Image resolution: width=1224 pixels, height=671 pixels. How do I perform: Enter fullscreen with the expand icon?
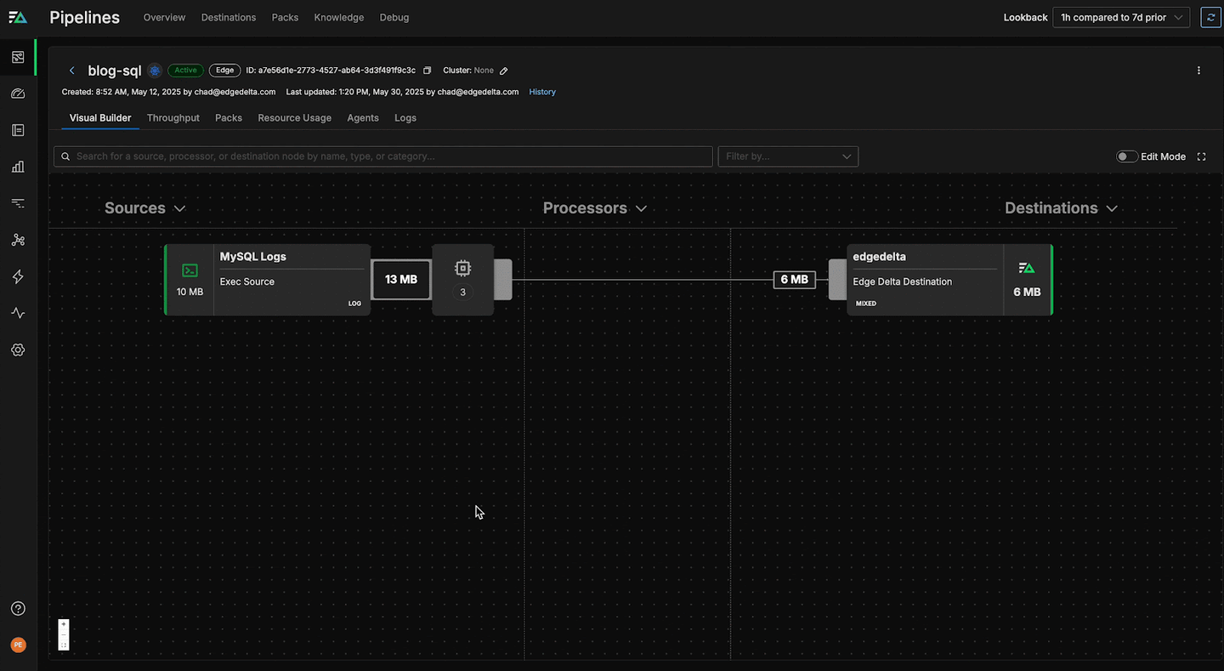pos(1201,156)
